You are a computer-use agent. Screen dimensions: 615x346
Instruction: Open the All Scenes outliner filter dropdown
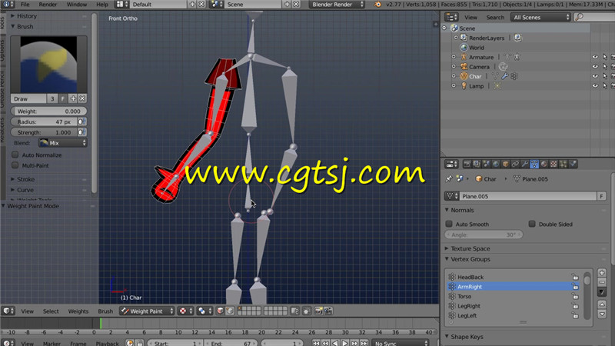click(x=540, y=17)
